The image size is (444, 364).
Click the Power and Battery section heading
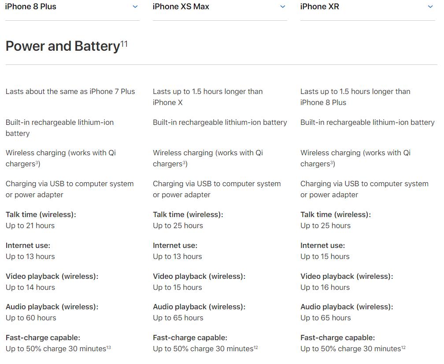(x=63, y=46)
